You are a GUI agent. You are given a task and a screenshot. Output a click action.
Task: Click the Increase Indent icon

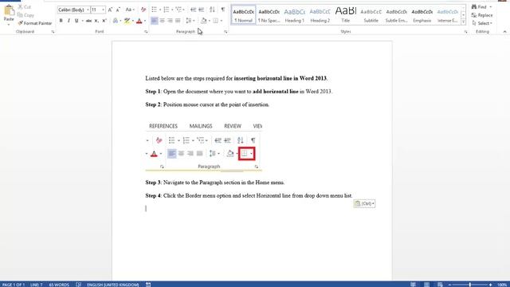click(x=202, y=10)
